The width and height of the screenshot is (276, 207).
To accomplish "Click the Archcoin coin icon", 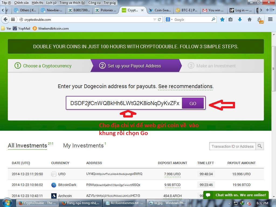I will (54, 196).
